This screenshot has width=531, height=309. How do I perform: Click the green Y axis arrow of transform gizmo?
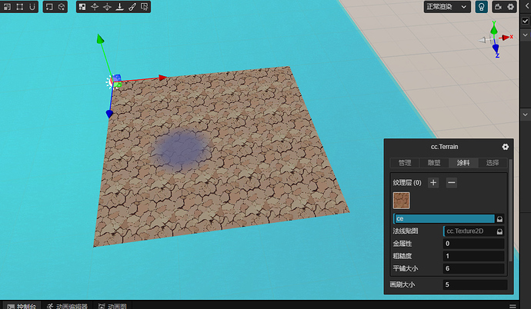tap(100, 39)
